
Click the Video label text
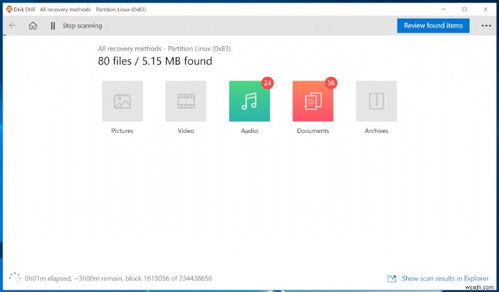click(x=186, y=131)
